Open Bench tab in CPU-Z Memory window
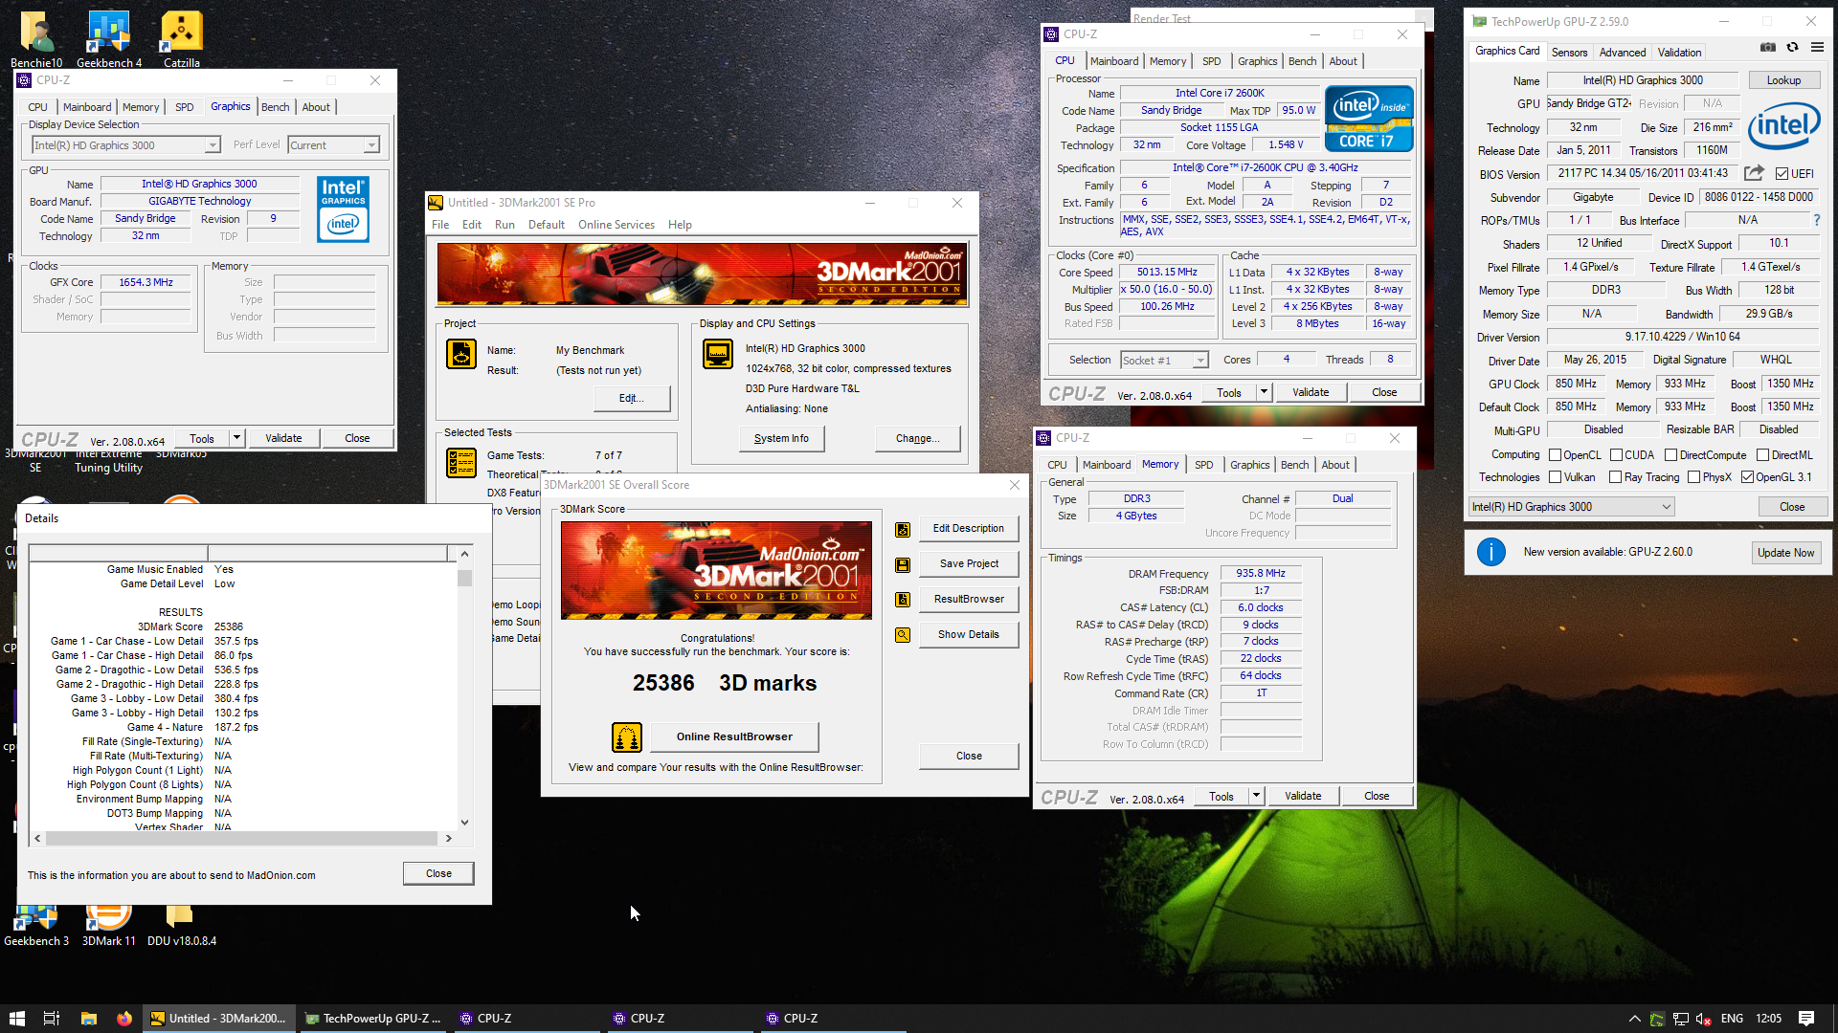1838x1033 pixels. tap(1294, 465)
